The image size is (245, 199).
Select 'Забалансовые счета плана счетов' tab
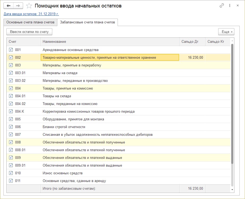(x=88, y=22)
